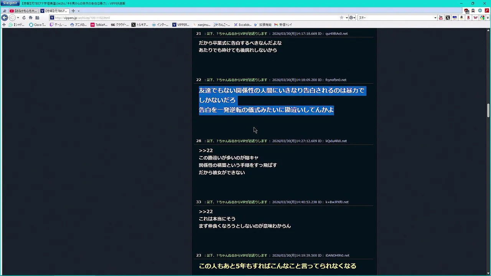Open the bookmarks panel icon
Image resolution: width=491 pixels, height=276 pixels.
tap(37, 18)
